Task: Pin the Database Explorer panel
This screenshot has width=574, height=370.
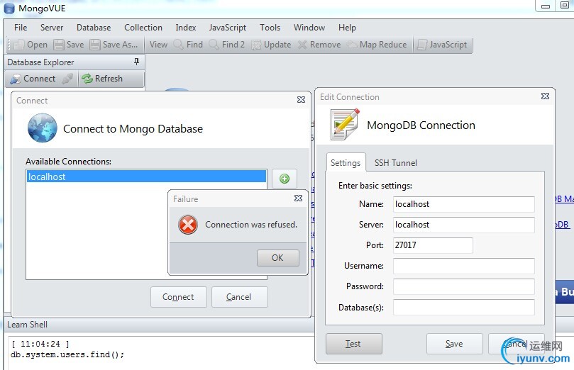Action: (136, 62)
